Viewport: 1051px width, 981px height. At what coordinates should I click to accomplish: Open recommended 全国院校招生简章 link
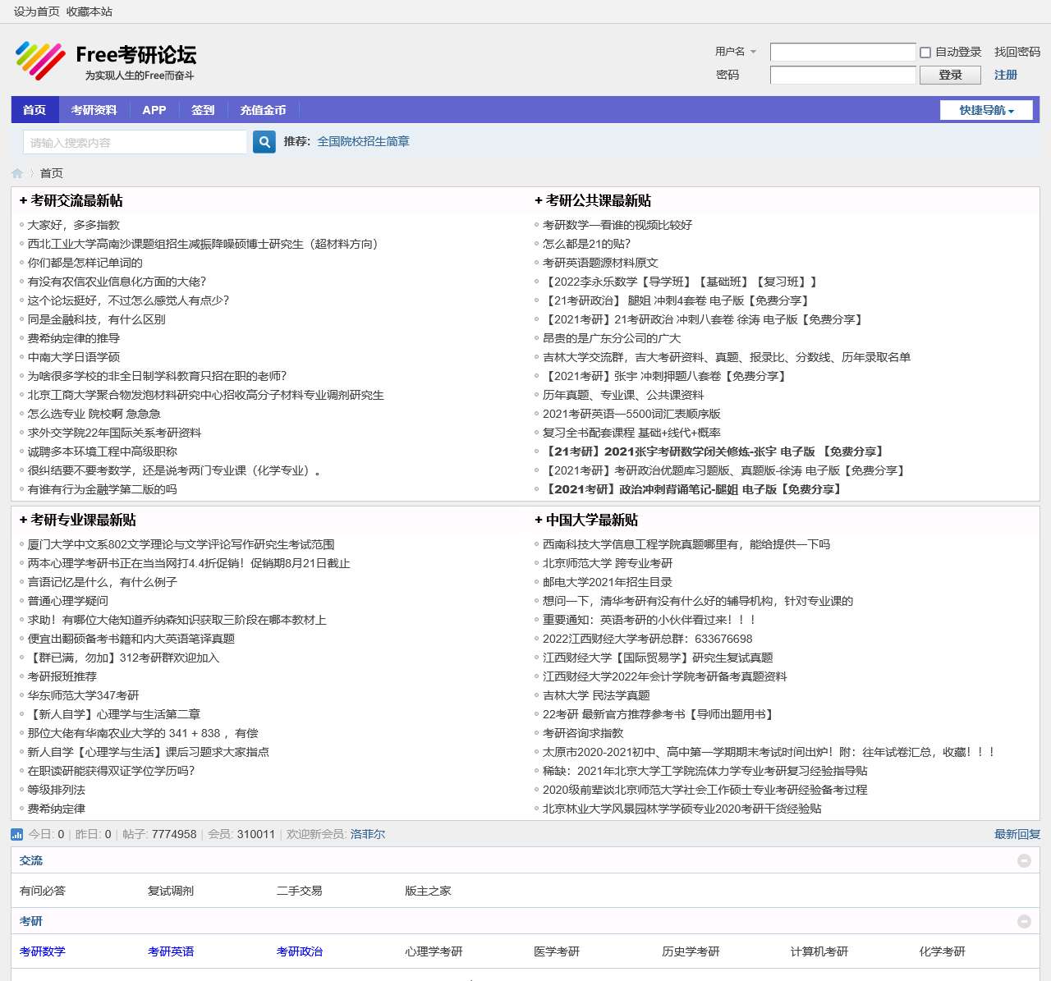[x=363, y=141]
